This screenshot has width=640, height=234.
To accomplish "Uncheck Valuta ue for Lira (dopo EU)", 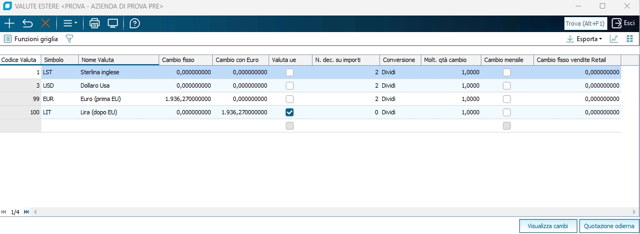I will click(x=290, y=112).
